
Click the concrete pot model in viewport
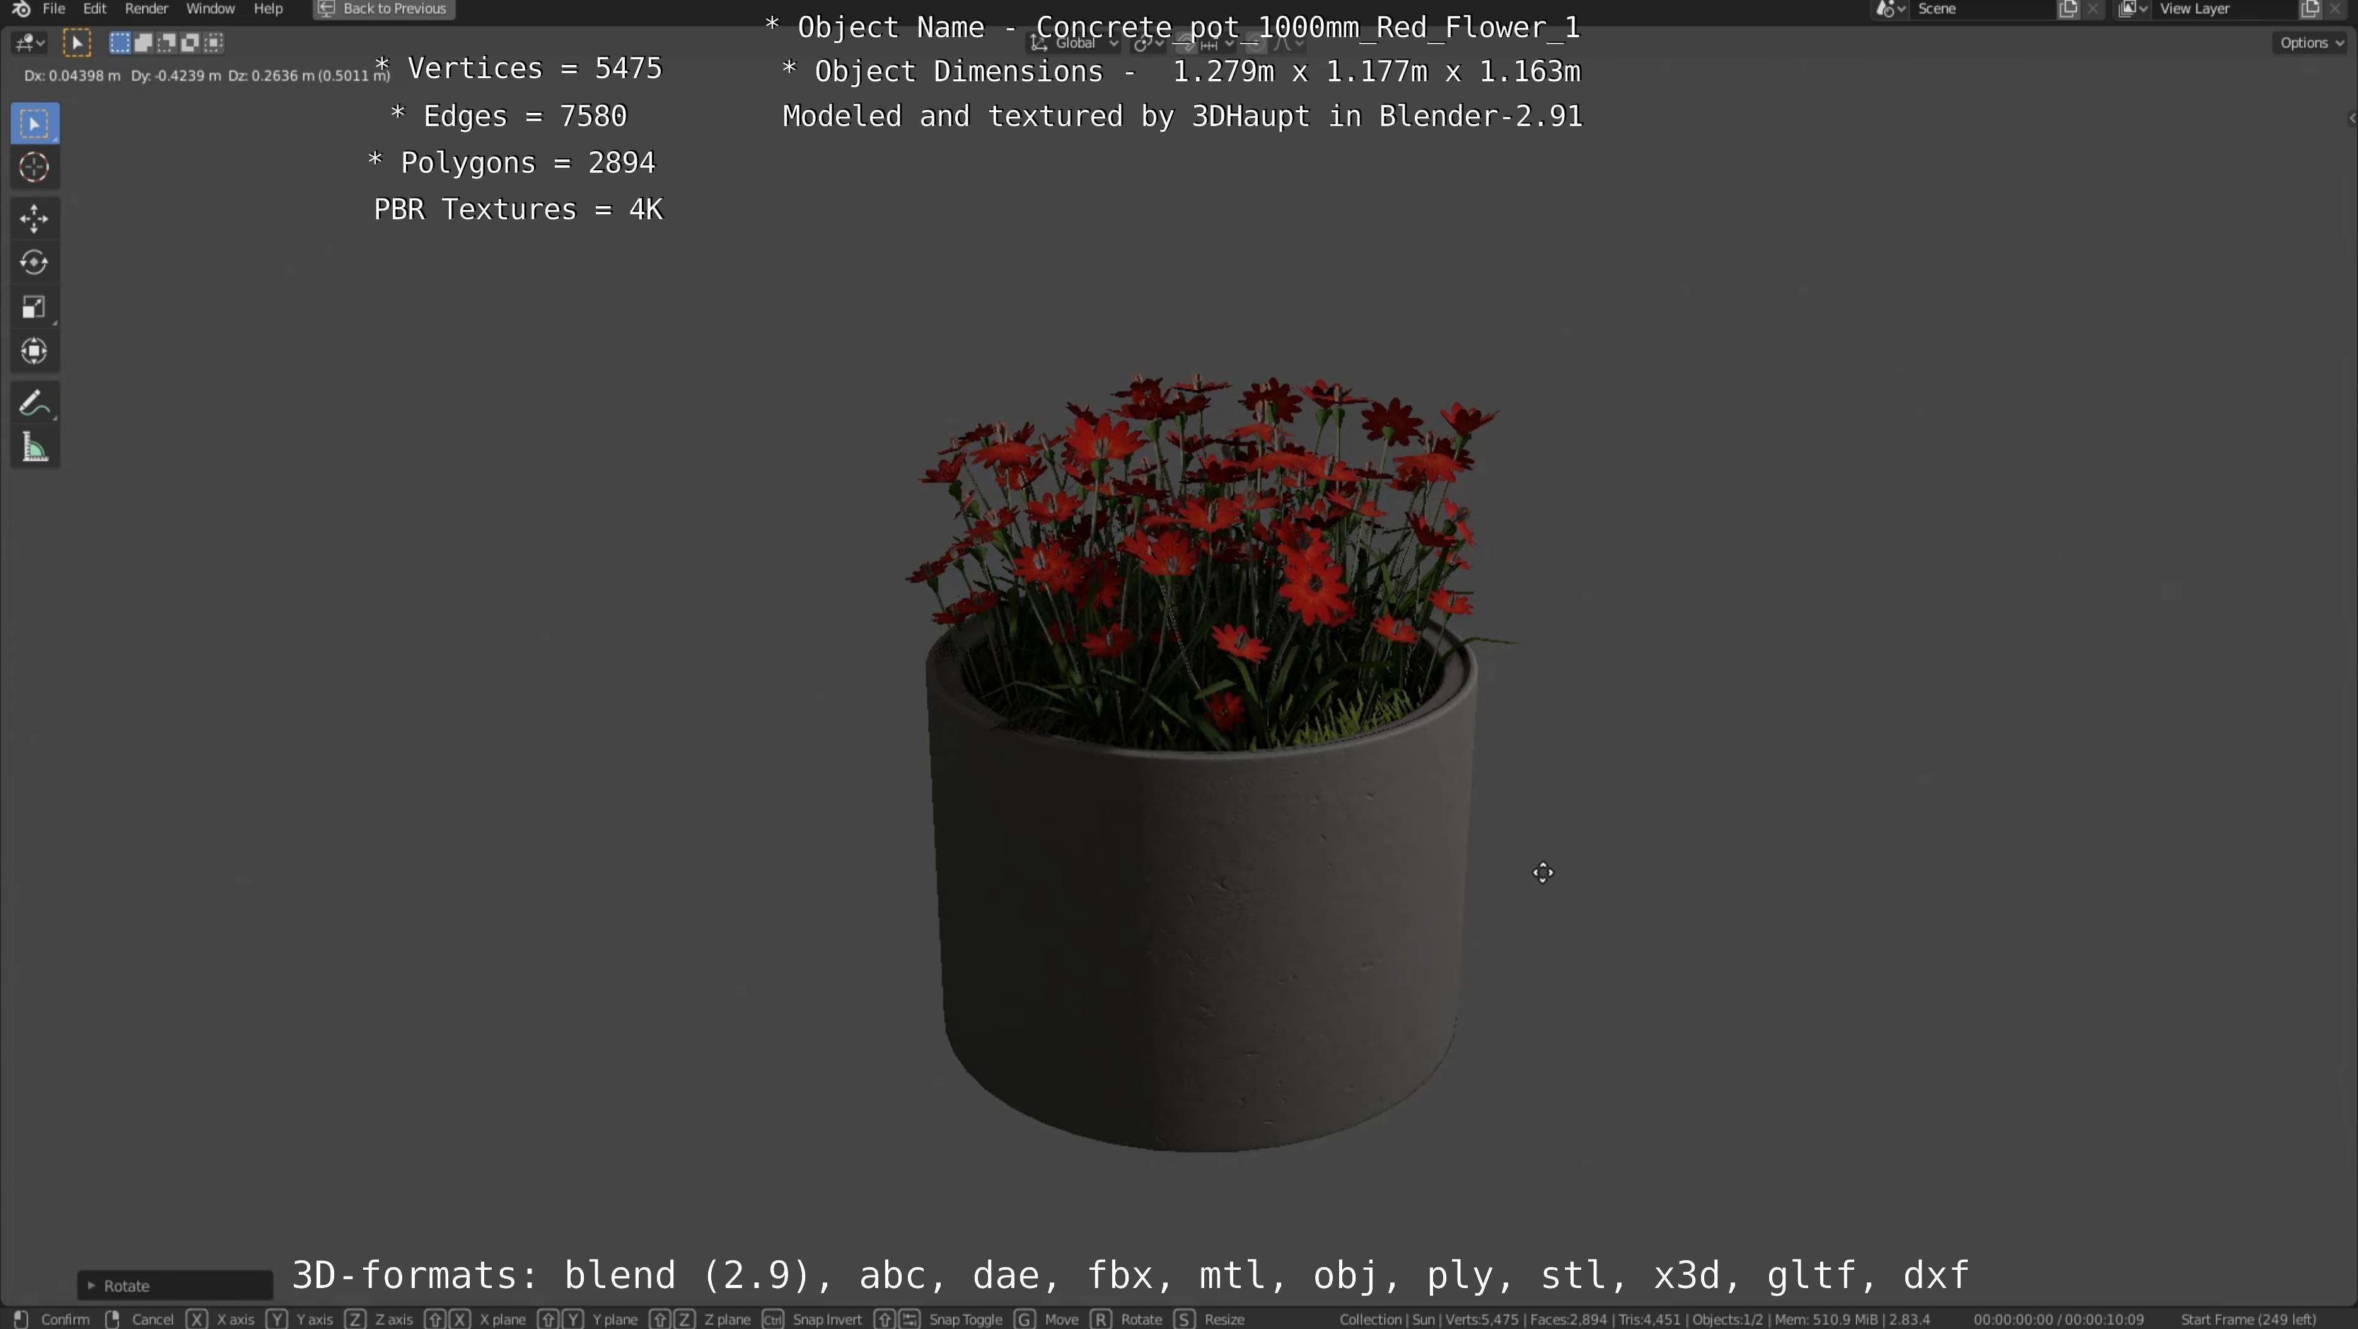coord(1201,914)
